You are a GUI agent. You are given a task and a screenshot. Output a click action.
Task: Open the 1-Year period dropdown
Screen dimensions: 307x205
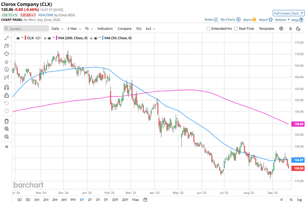click(74, 29)
